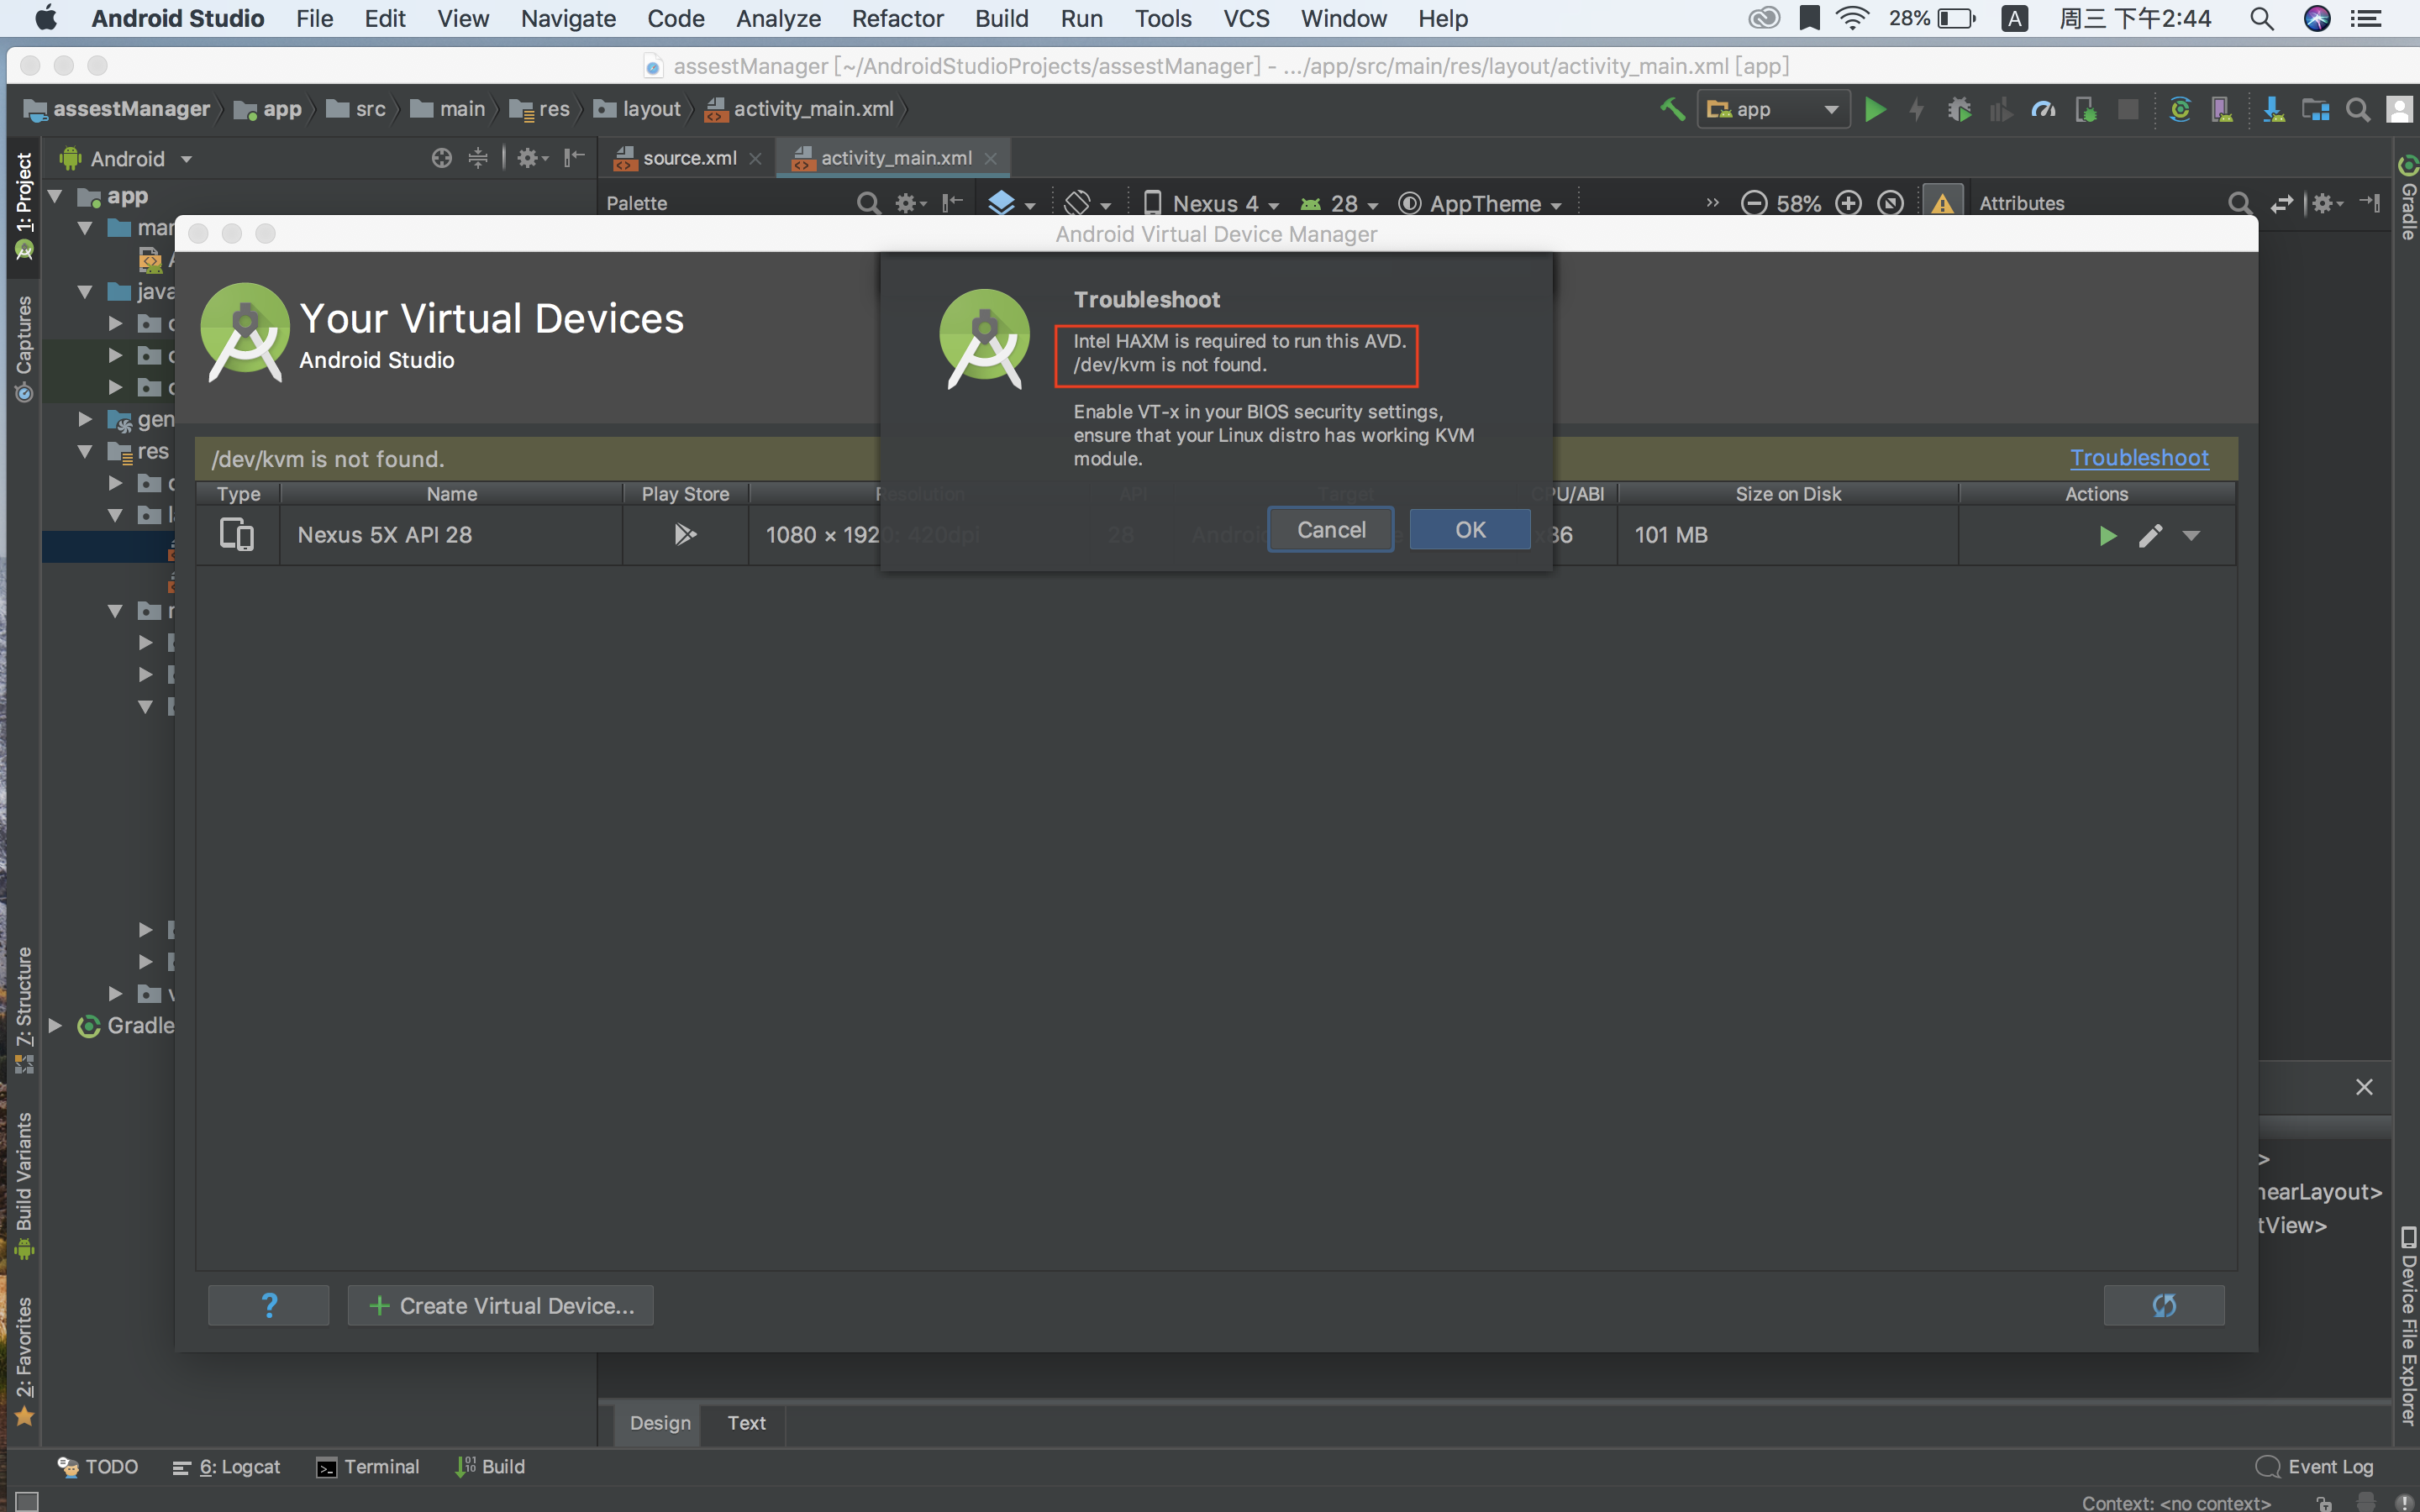
Task: Open the API 28 version dropdown
Action: click(1339, 203)
